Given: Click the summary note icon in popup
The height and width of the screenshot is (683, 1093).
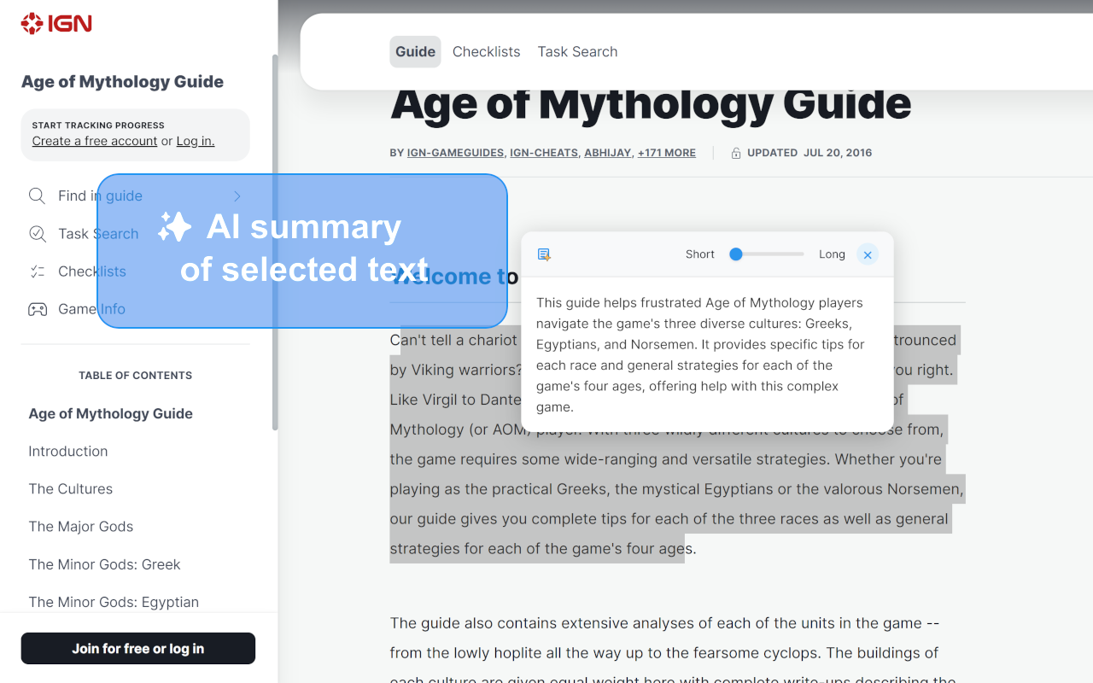Looking at the screenshot, I should [544, 254].
